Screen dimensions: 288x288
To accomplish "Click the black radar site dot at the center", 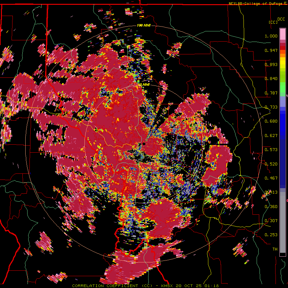I will [x=144, y=144].
